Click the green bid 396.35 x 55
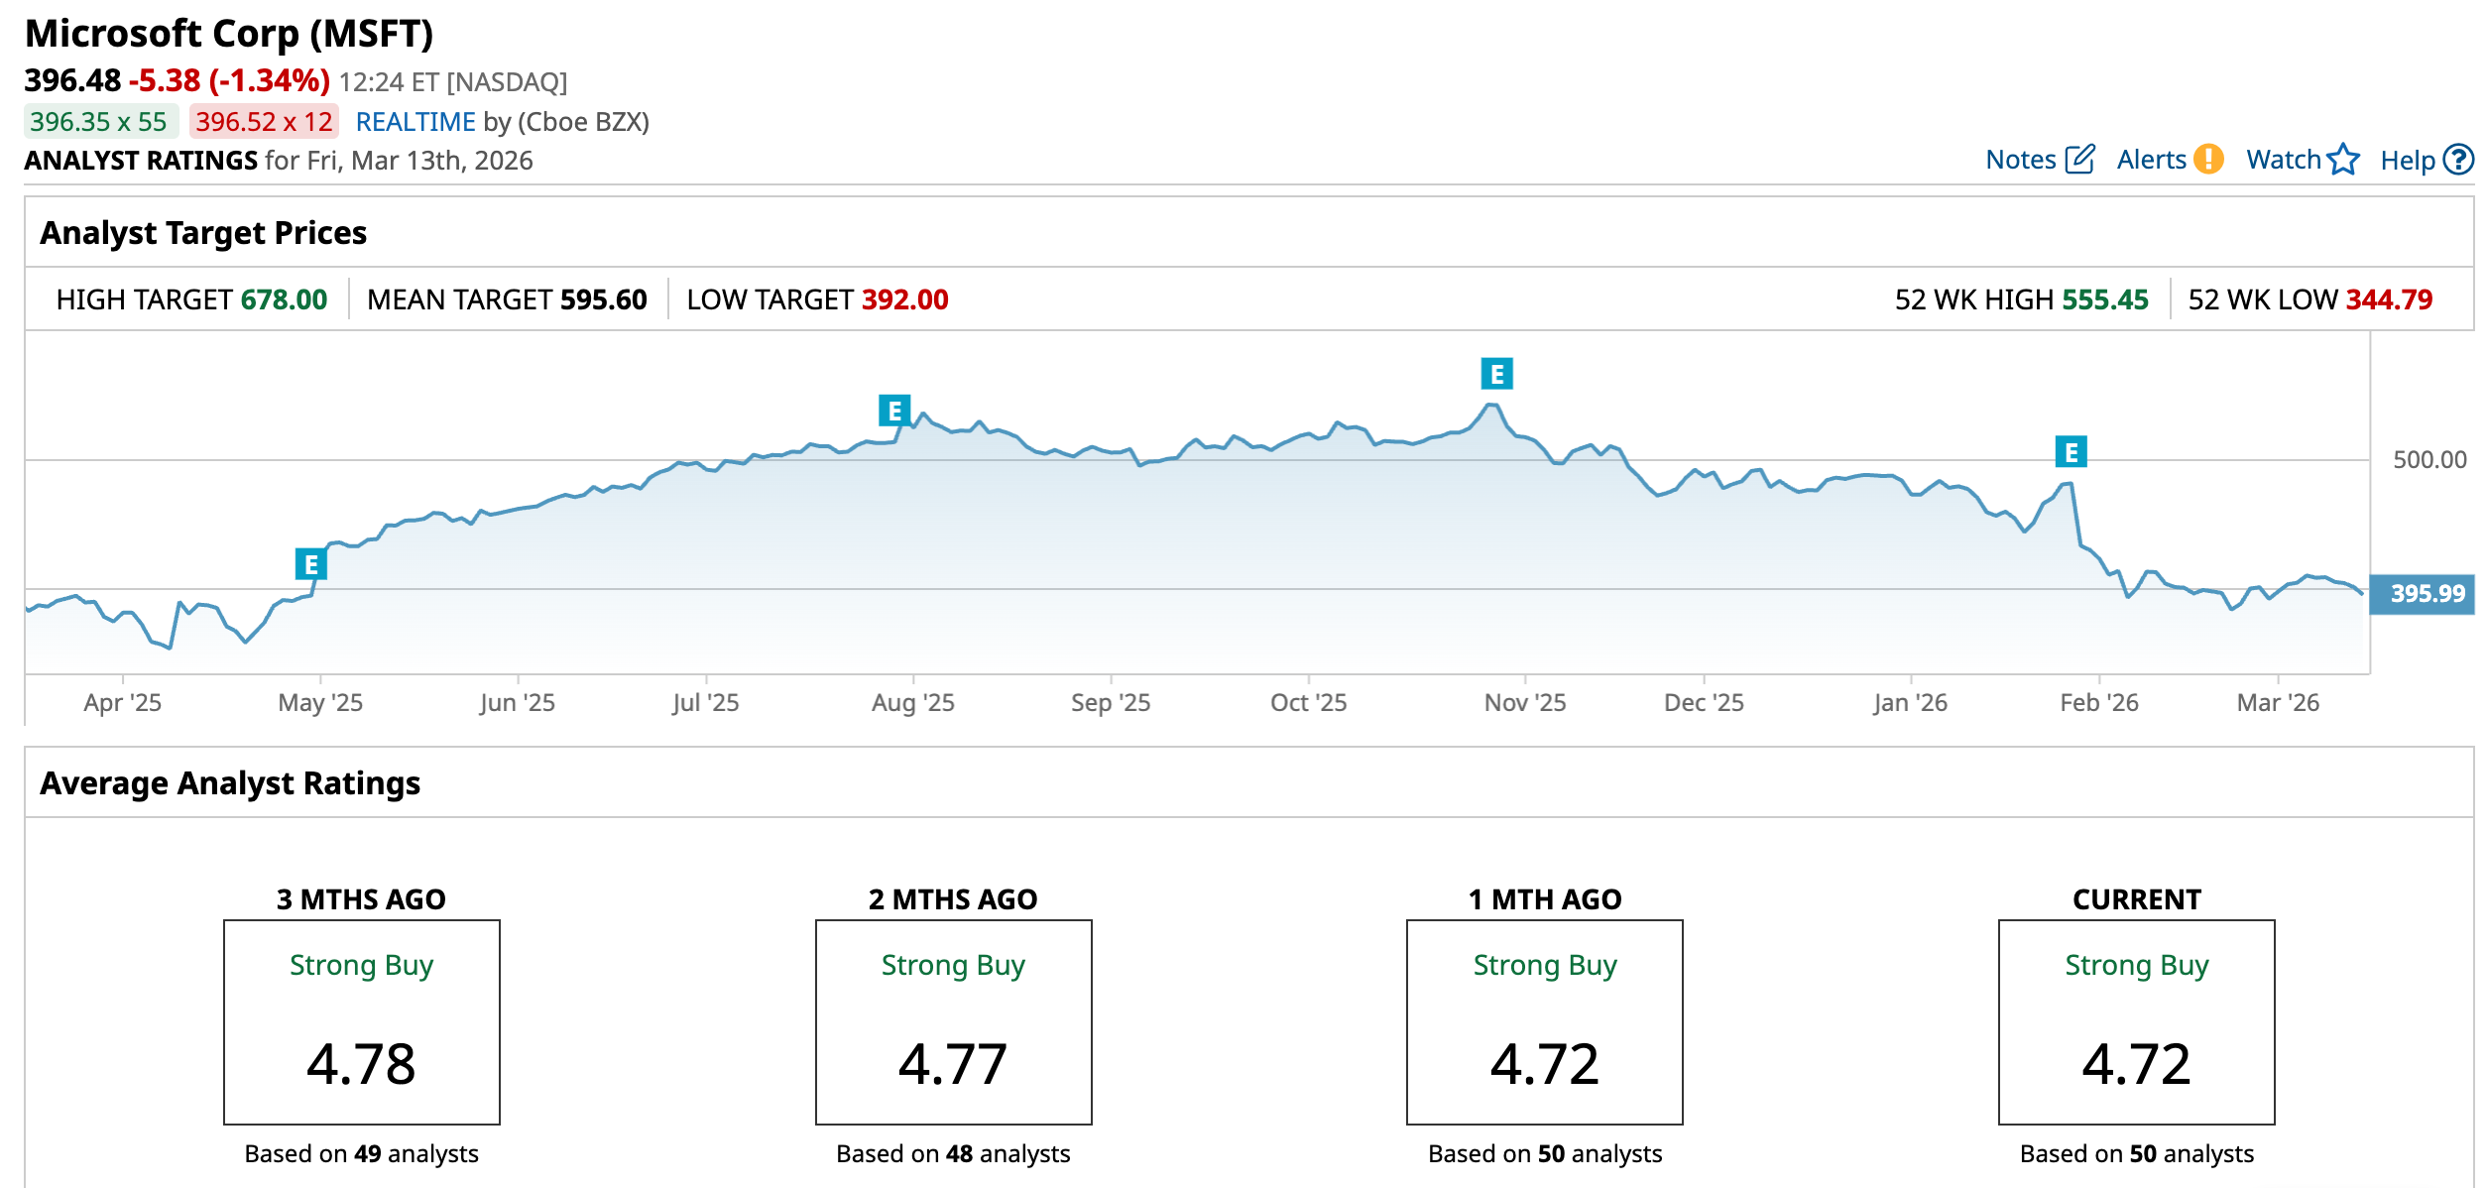 click(99, 122)
